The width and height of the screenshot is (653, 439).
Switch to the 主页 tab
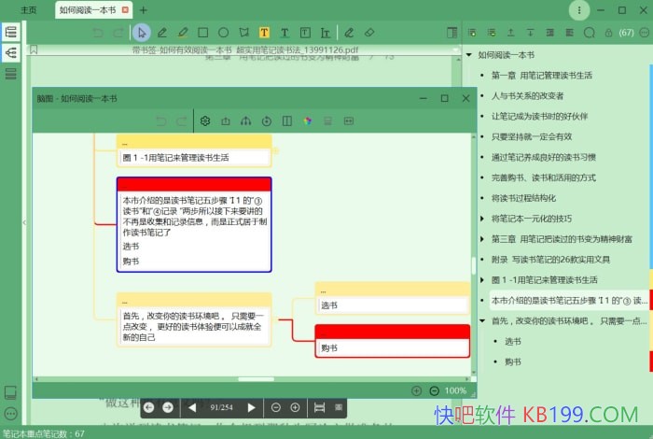coord(29,10)
